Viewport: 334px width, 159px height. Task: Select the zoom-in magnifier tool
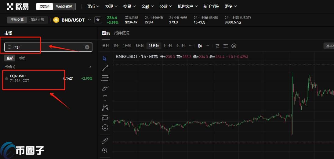tap(105, 150)
